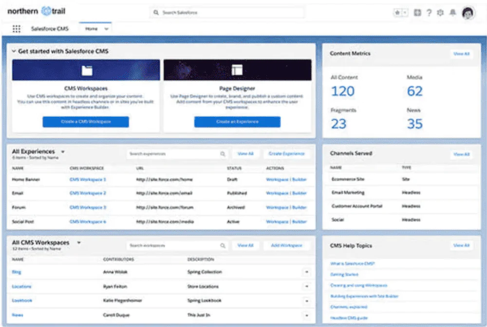Image resolution: width=487 pixels, height=327 pixels.
Task: Open row actions dropdown for Blog workspace
Action: pyautogui.click(x=306, y=272)
